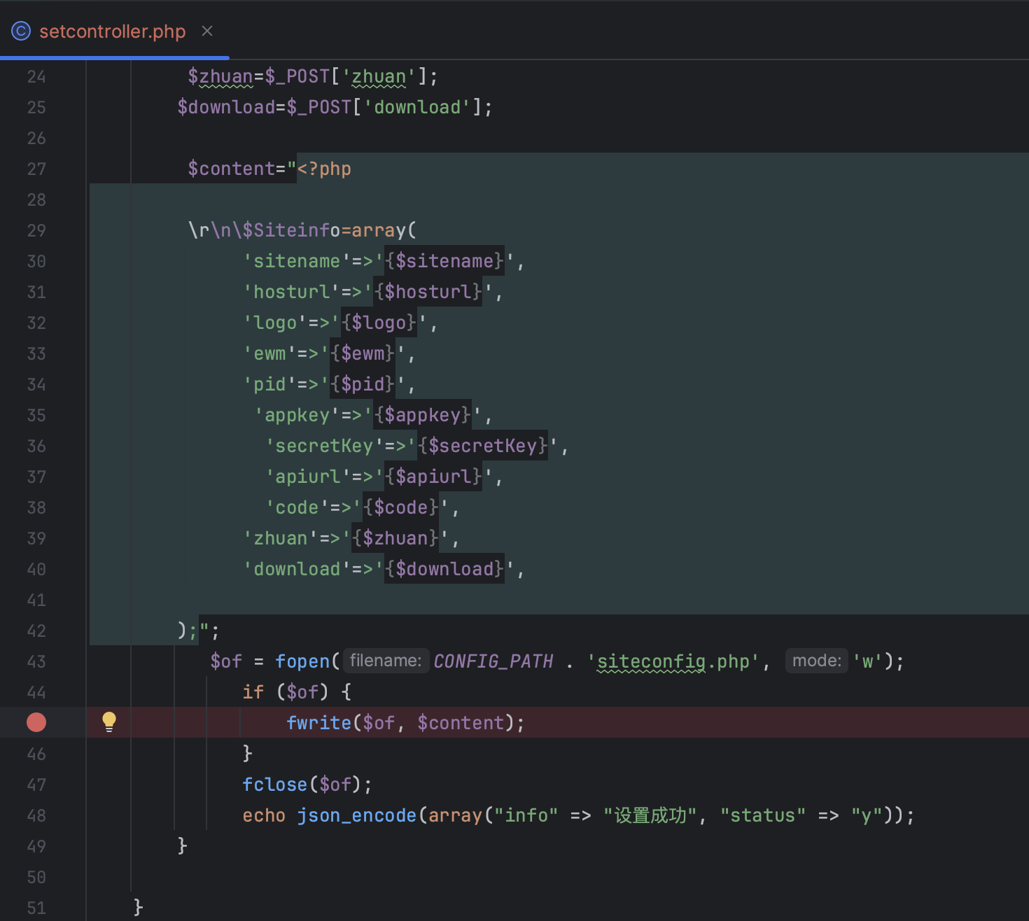The width and height of the screenshot is (1029, 921).
Task: Click the 'filename:' parameter hint
Action: pyautogui.click(x=386, y=661)
